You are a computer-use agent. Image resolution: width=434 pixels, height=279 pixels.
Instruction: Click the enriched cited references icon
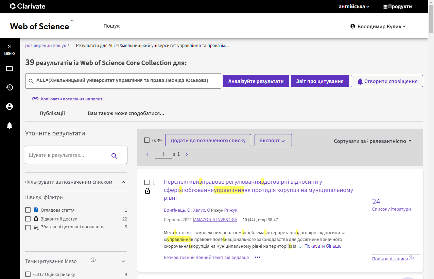(36, 228)
